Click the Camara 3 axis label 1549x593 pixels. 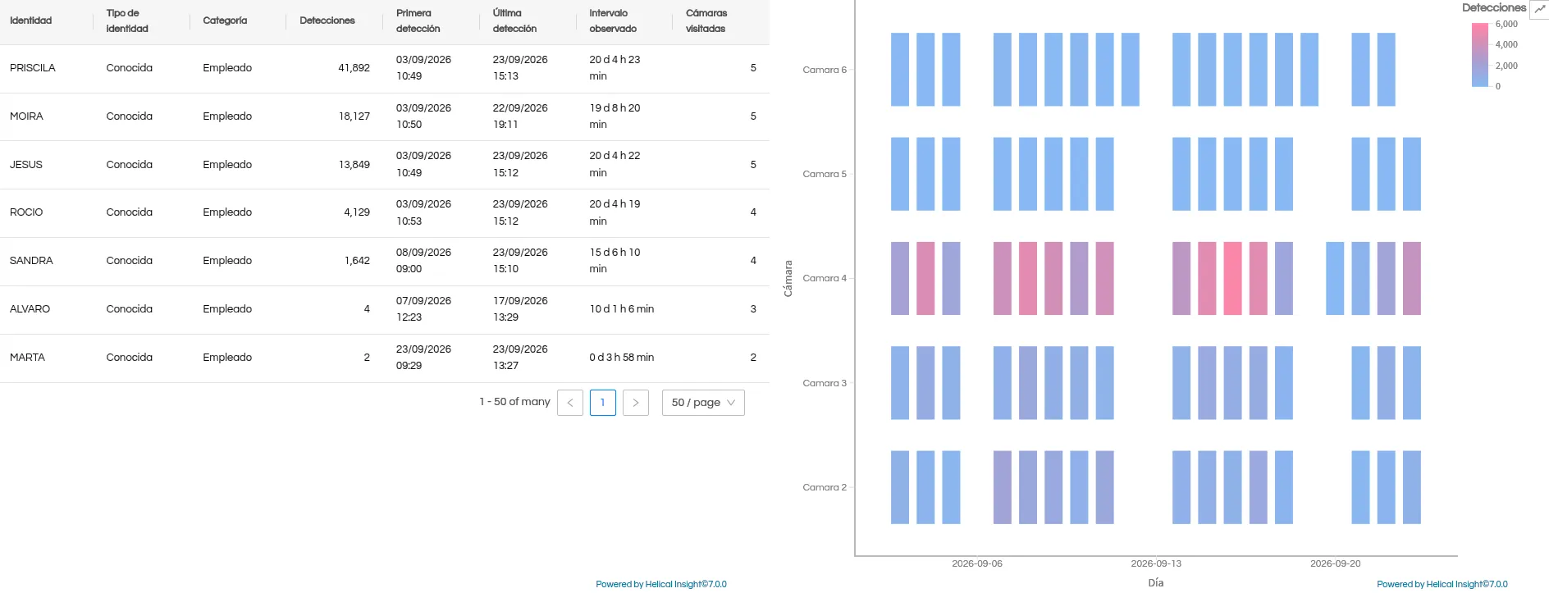click(x=825, y=383)
